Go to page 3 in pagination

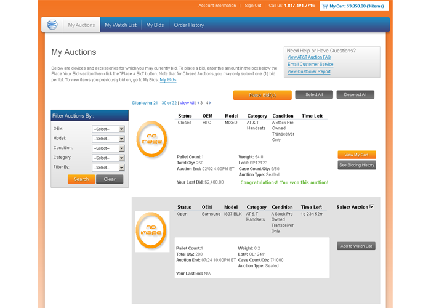[201, 103]
